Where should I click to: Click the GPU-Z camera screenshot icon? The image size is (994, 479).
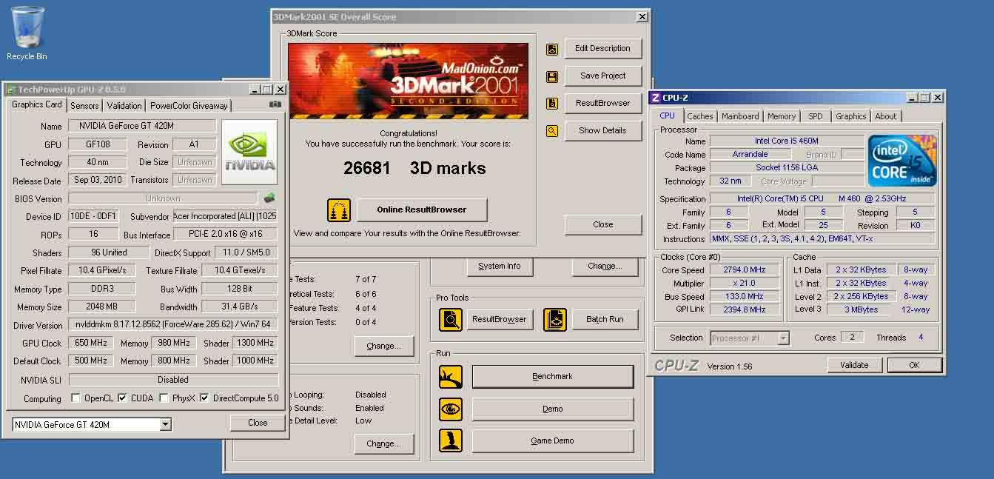pos(275,104)
